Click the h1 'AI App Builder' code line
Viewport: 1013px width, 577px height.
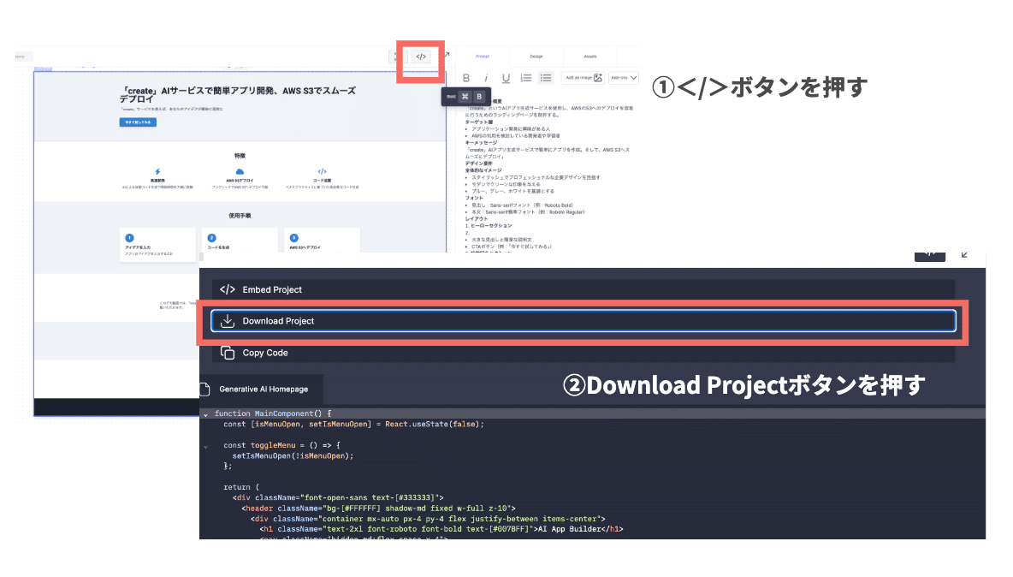pyautogui.click(x=441, y=529)
